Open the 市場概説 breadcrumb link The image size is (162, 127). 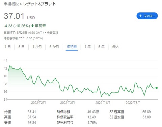tap(11, 4)
